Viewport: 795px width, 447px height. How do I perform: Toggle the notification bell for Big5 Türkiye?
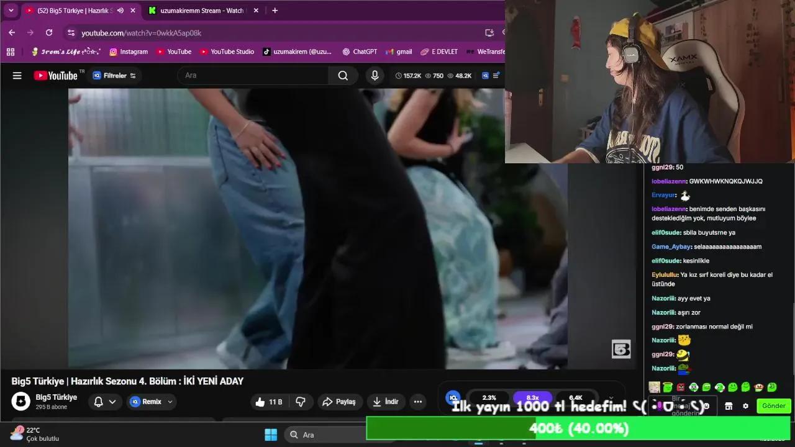click(x=98, y=402)
